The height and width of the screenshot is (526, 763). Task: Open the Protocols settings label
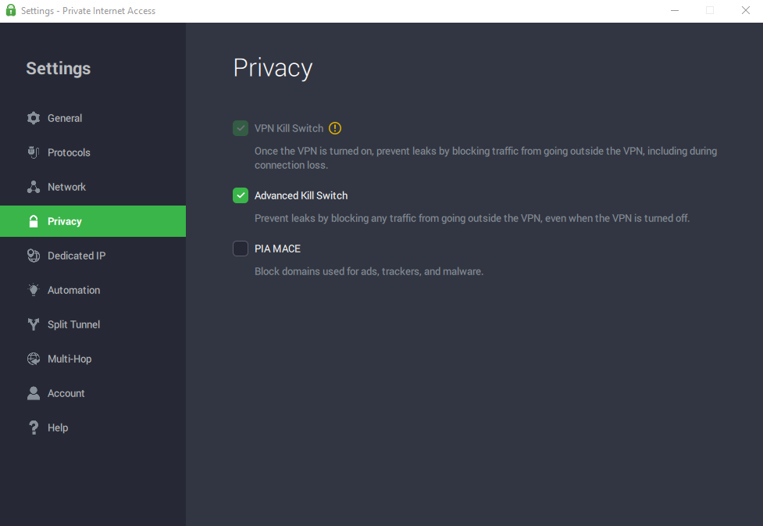click(x=69, y=152)
